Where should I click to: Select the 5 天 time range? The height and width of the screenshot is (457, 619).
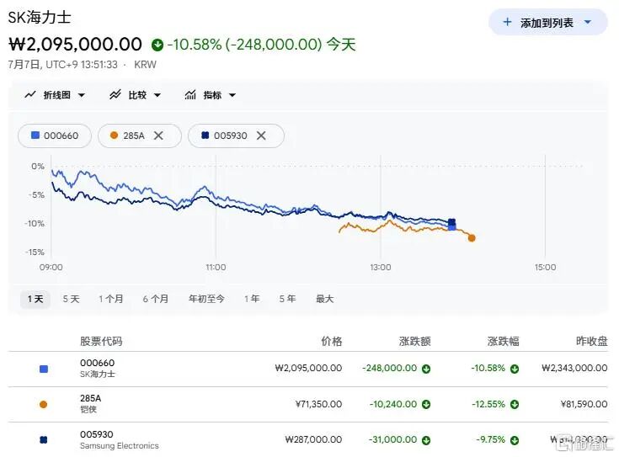pos(71,299)
